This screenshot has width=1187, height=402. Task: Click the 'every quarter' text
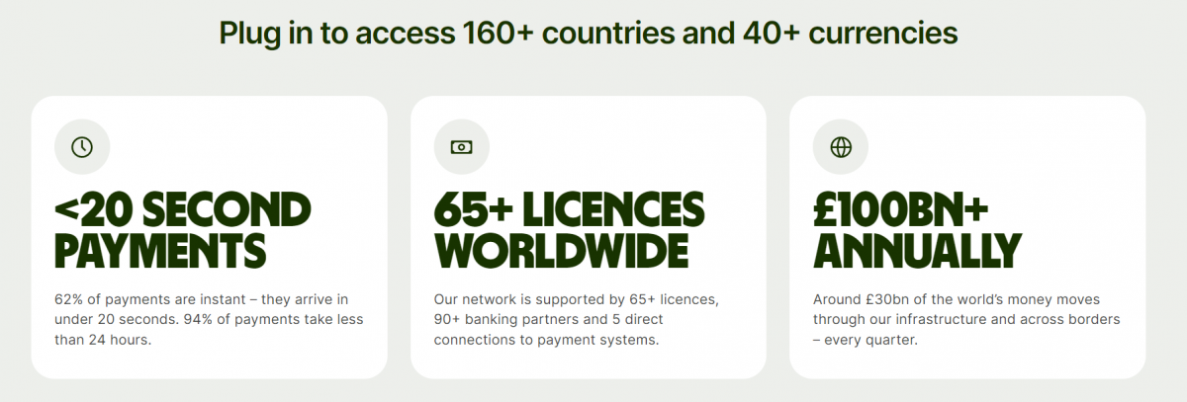point(872,340)
